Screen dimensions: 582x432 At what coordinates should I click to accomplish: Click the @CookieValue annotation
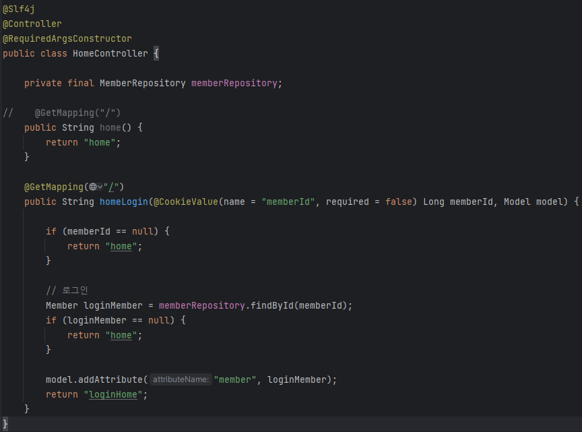(186, 202)
